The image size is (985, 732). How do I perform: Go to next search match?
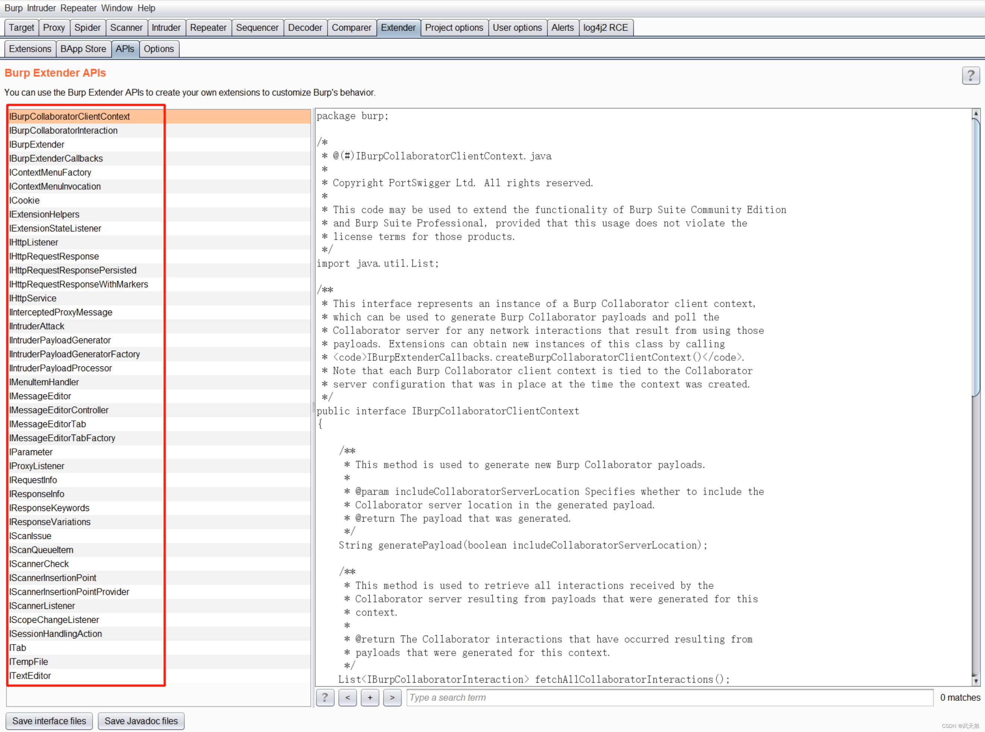(392, 697)
